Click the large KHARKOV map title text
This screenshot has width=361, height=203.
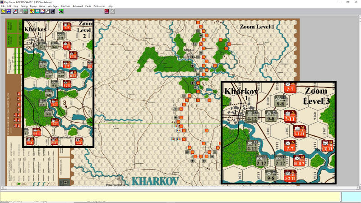point(155,181)
